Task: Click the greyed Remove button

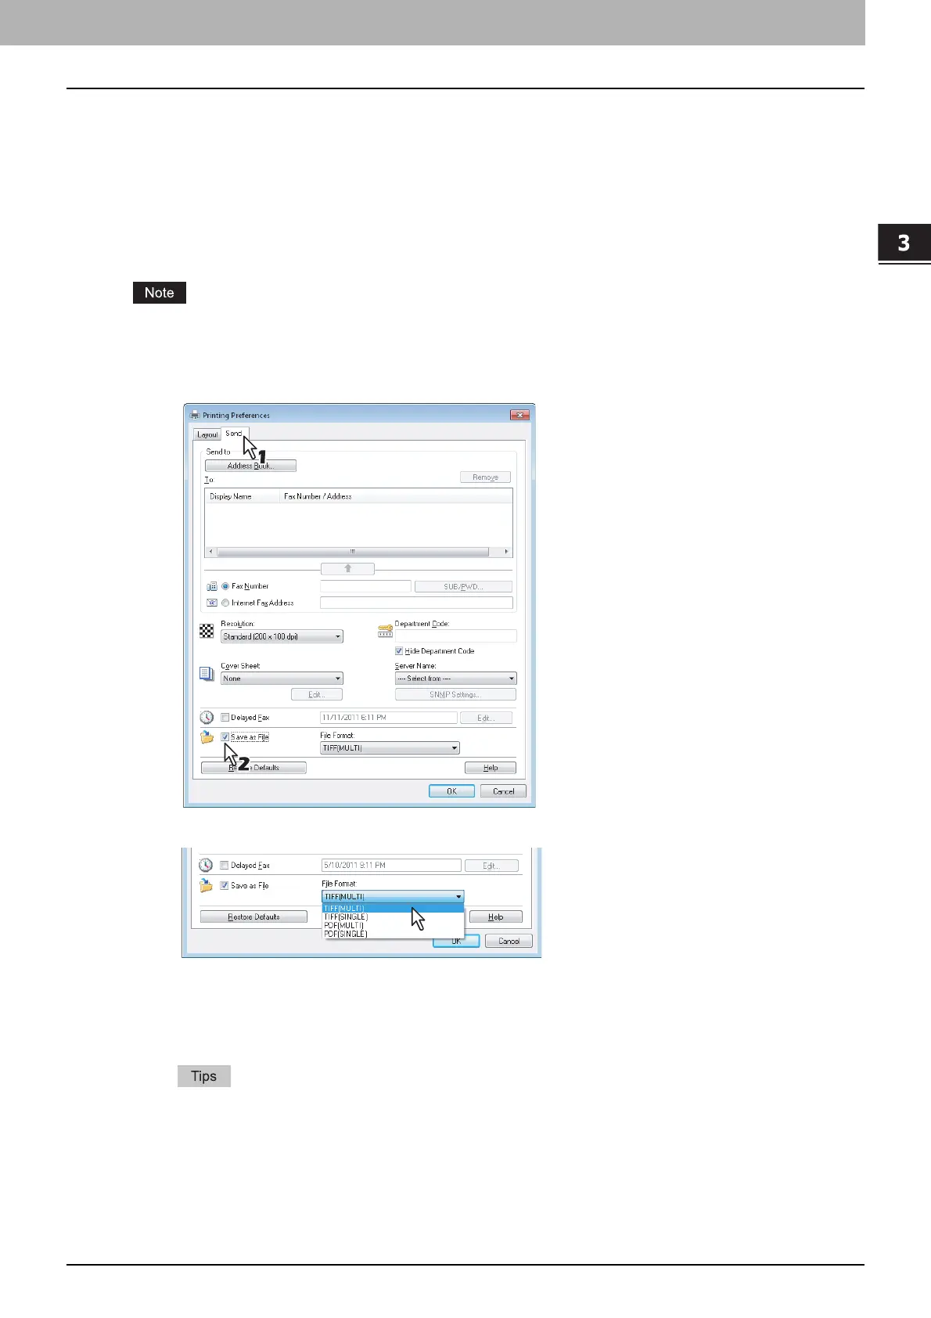Action: click(x=485, y=477)
